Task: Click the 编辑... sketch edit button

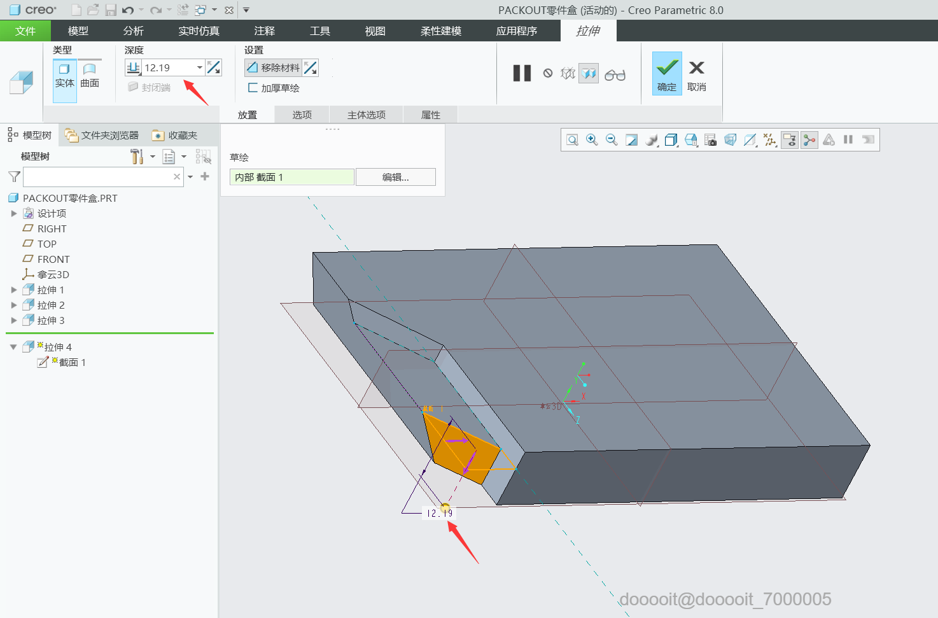Action: click(396, 177)
